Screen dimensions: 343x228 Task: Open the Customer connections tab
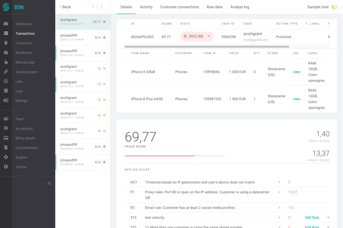180,7
